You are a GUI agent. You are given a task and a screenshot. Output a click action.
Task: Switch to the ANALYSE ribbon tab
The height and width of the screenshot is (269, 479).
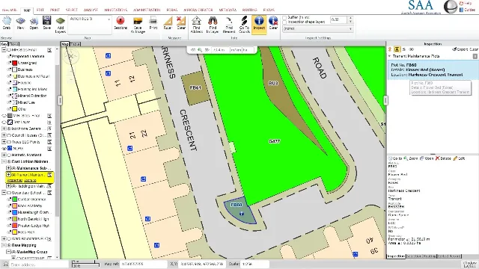click(x=91, y=10)
